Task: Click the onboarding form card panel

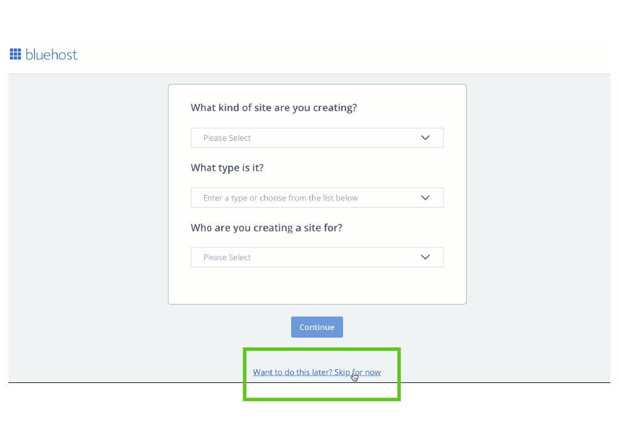Action: point(317,283)
